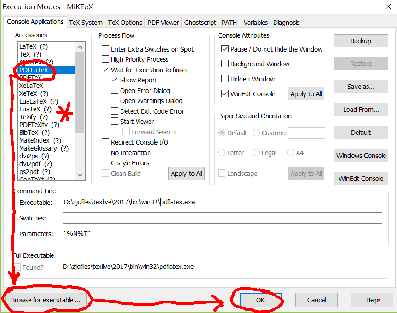
Task: Click Browse for executable button
Action: (x=46, y=300)
